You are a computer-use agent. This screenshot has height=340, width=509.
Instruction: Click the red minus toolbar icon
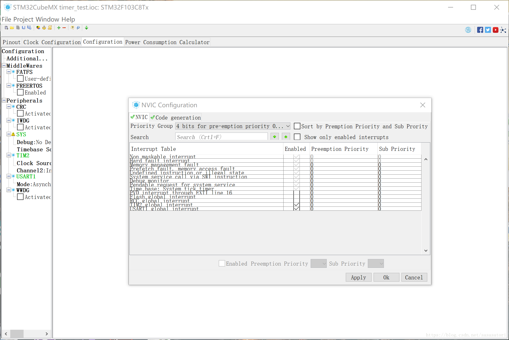click(x=64, y=28)
